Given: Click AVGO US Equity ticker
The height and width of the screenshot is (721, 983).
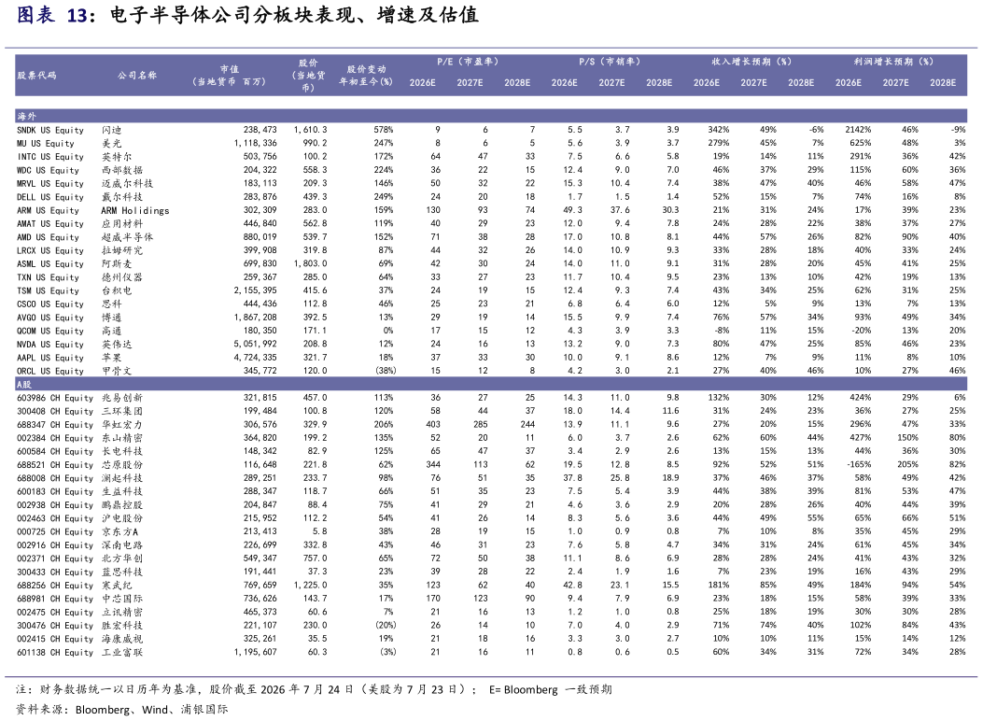Looking at the screenshot, I should coord(50,318).
